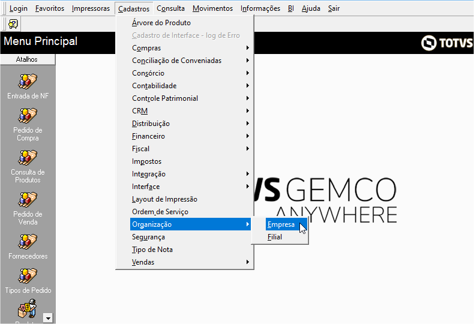Choose Empresa in the Organização submenu
The height and width of the screenshot is (324, 474).
point(286,224)
